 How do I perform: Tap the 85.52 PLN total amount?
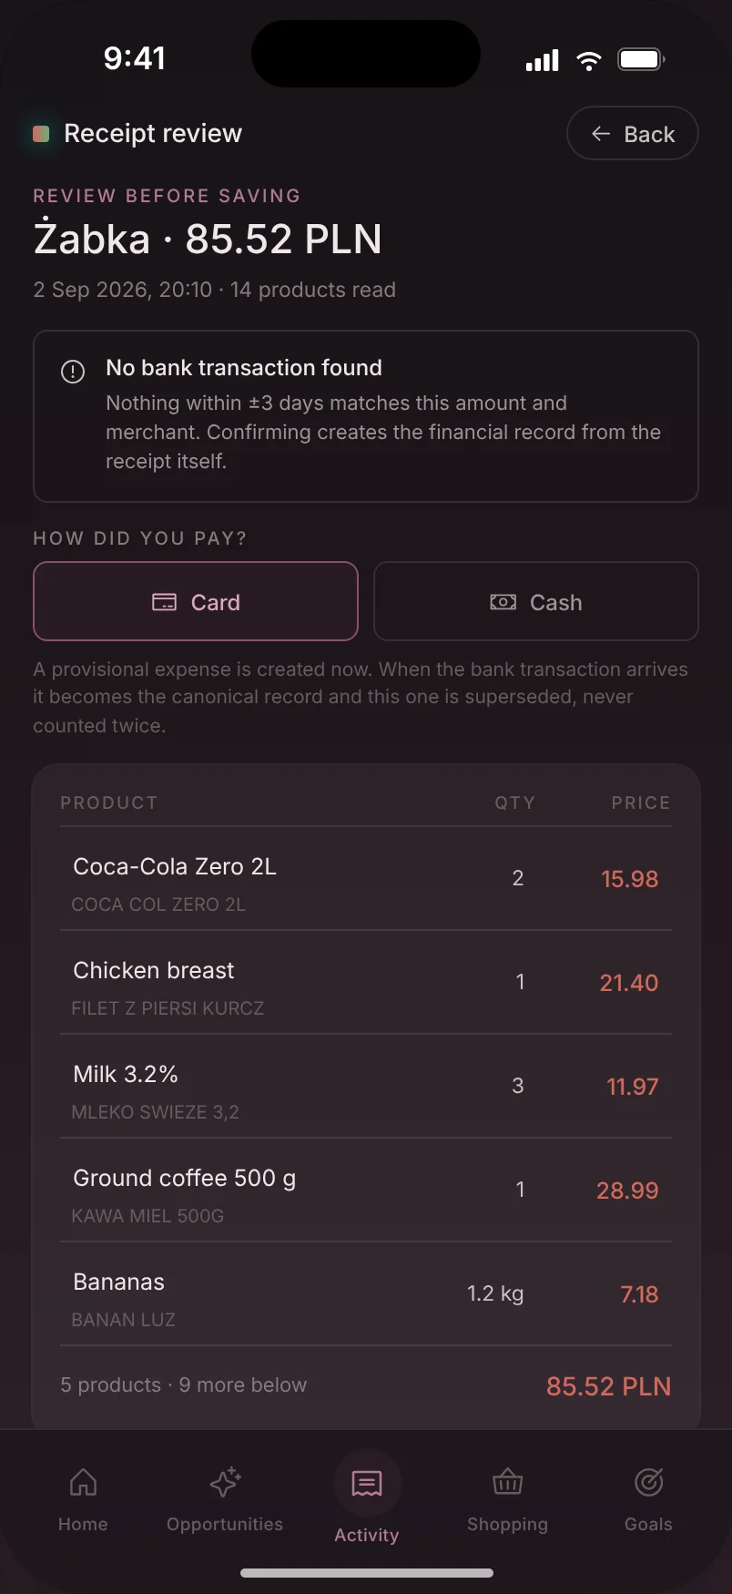[608, 1386]
